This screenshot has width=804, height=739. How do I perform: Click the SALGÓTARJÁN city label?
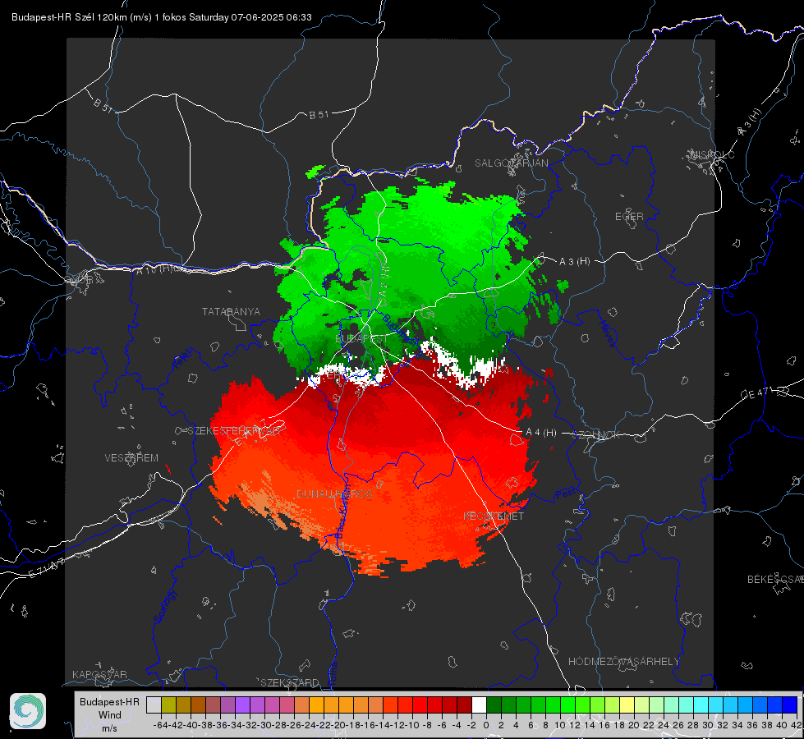pos(511,163)
